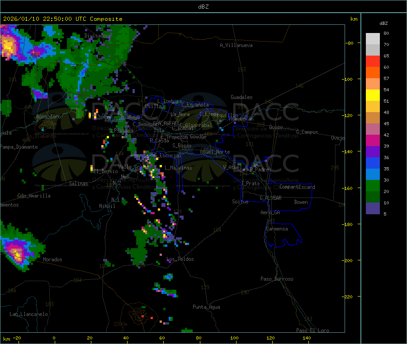Screen dimensions: 407x344
Task: Select the Divisadero map label
Action: [x=98, y=36]
